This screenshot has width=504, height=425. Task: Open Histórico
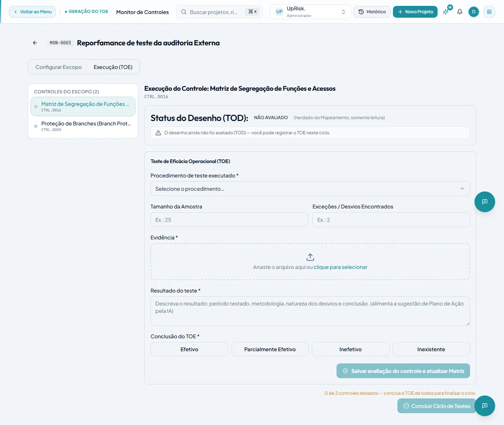pos(372,12)
